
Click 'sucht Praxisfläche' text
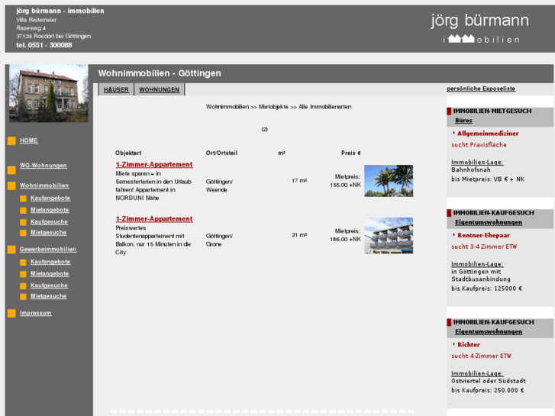coord(479,144)
